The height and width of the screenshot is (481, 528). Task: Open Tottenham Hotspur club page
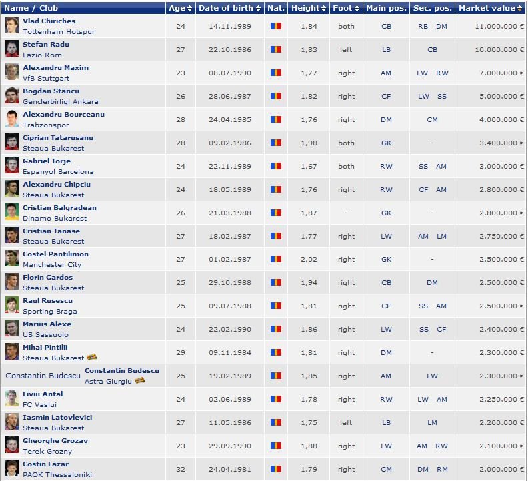59,31
